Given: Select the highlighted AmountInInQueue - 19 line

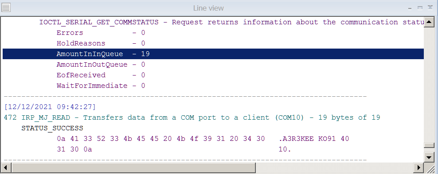Looking at the screenshot, I should 213,54.
